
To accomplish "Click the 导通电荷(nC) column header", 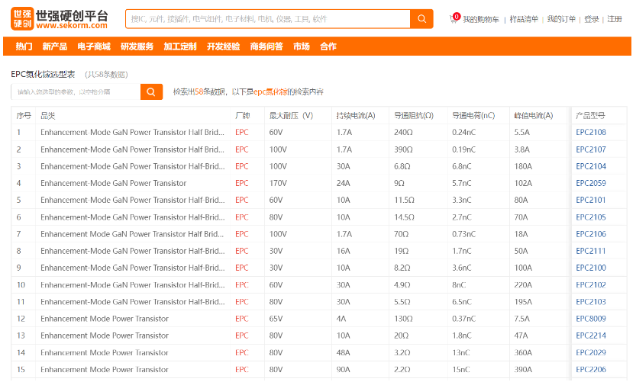I will (473, 116).
